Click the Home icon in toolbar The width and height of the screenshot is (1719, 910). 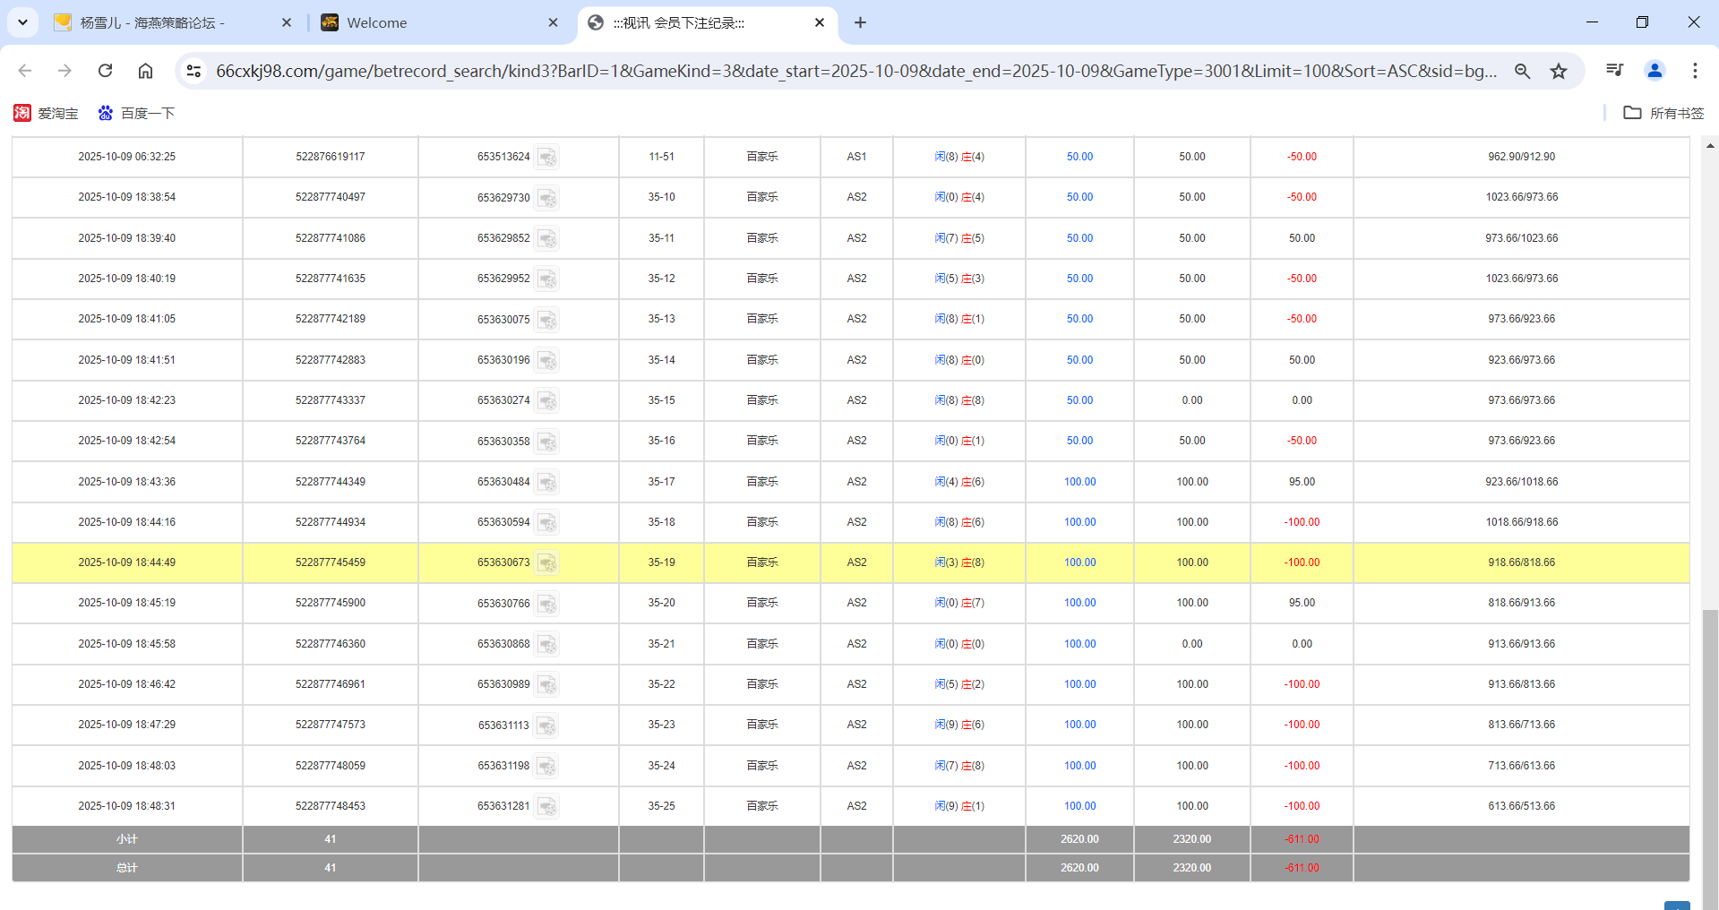[x=145, y=70]
